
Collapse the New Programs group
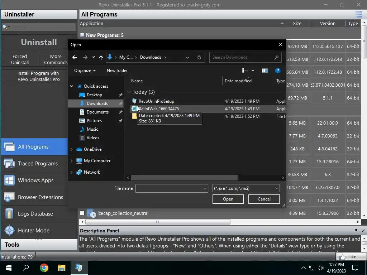click(82, 35)
